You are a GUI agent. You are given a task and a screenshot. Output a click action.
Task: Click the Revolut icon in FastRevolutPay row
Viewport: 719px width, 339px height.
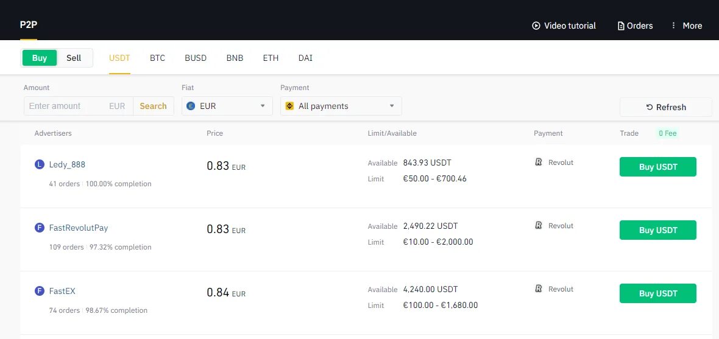pyautogui.click(x=539, y=225)
